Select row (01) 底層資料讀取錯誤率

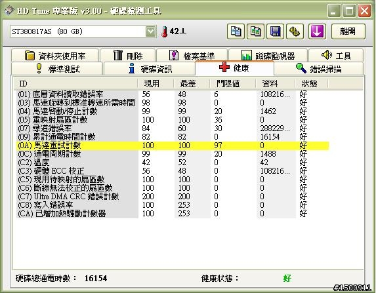pyautogui.click(x=173, y=94)
